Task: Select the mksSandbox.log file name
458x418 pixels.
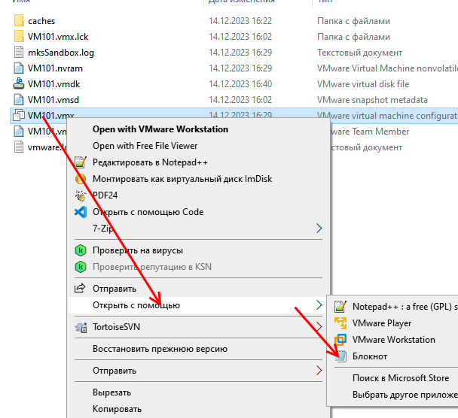Action: (61, 53)
